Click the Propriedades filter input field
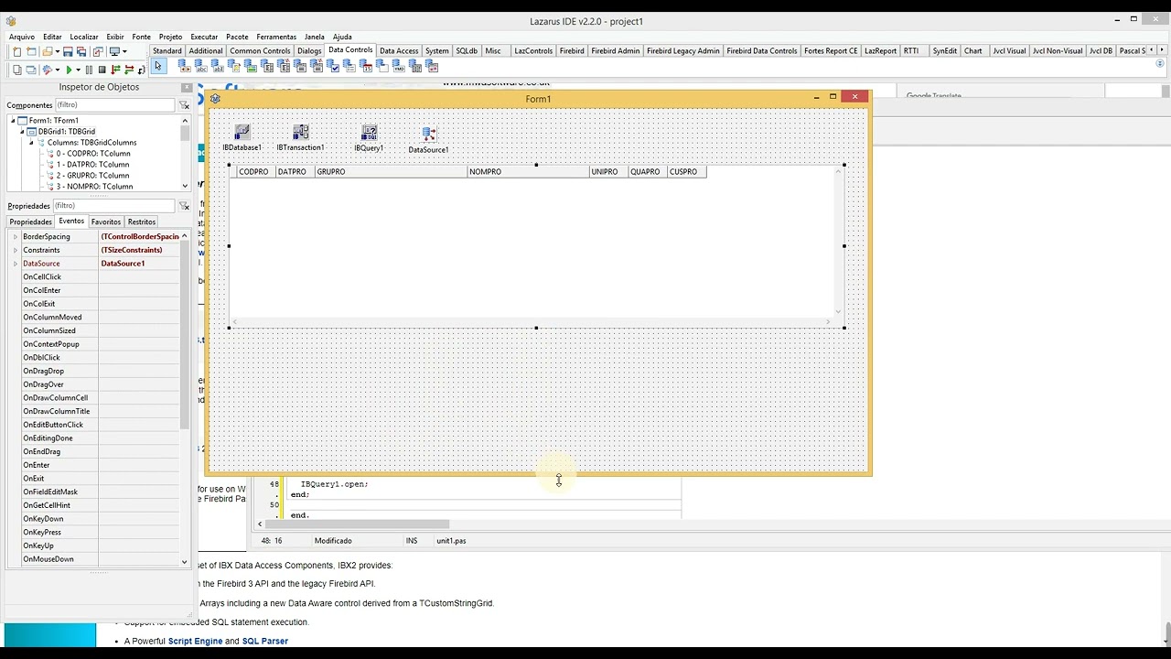Screen dimensions: 1171x659 [x=114, y=206]
